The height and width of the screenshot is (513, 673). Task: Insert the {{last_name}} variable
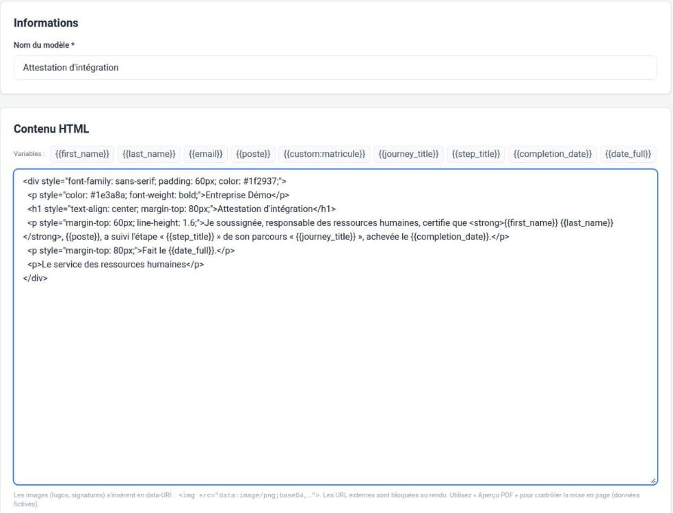pyautogui.click(x=149, y=154)
